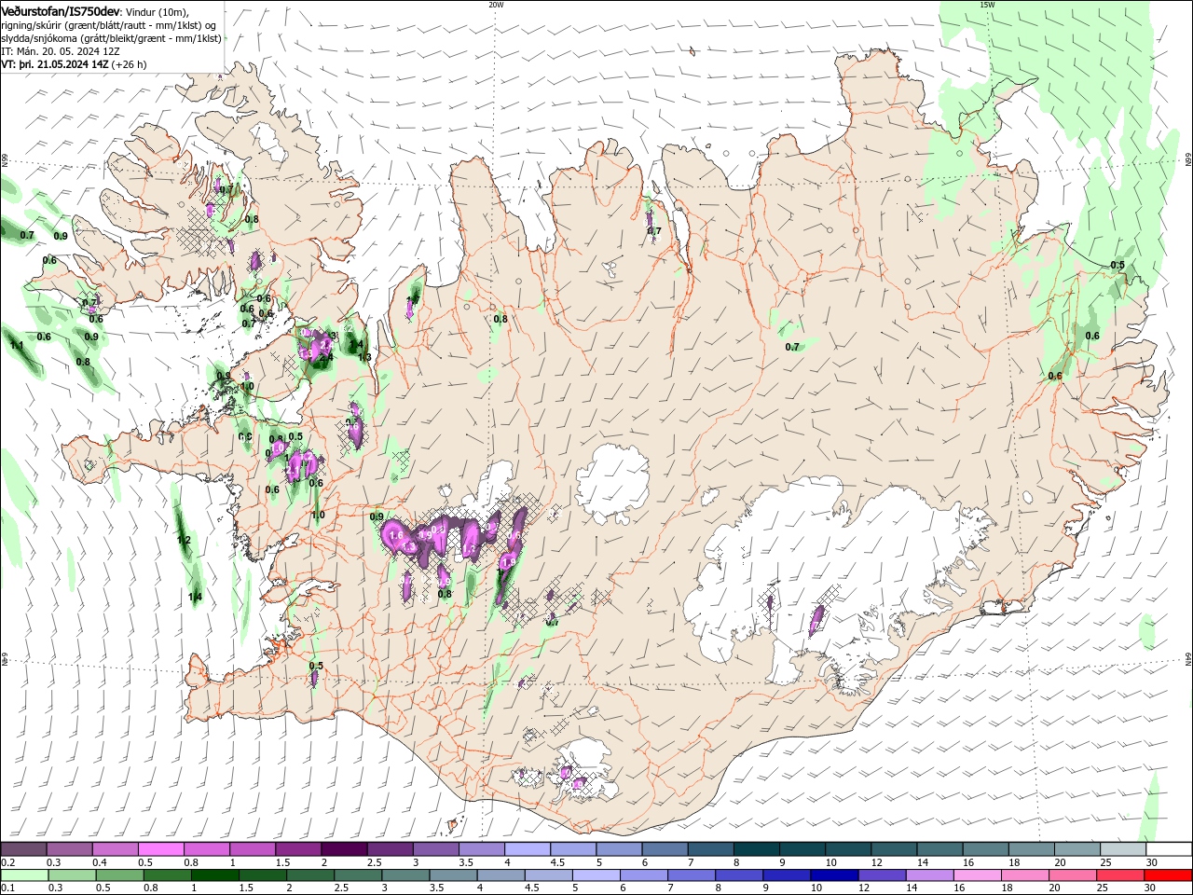Click the 'VT: þri. 21.05.2024 14Z (+26 h)' line
The image size is (1193, 895).
[74, 64]
